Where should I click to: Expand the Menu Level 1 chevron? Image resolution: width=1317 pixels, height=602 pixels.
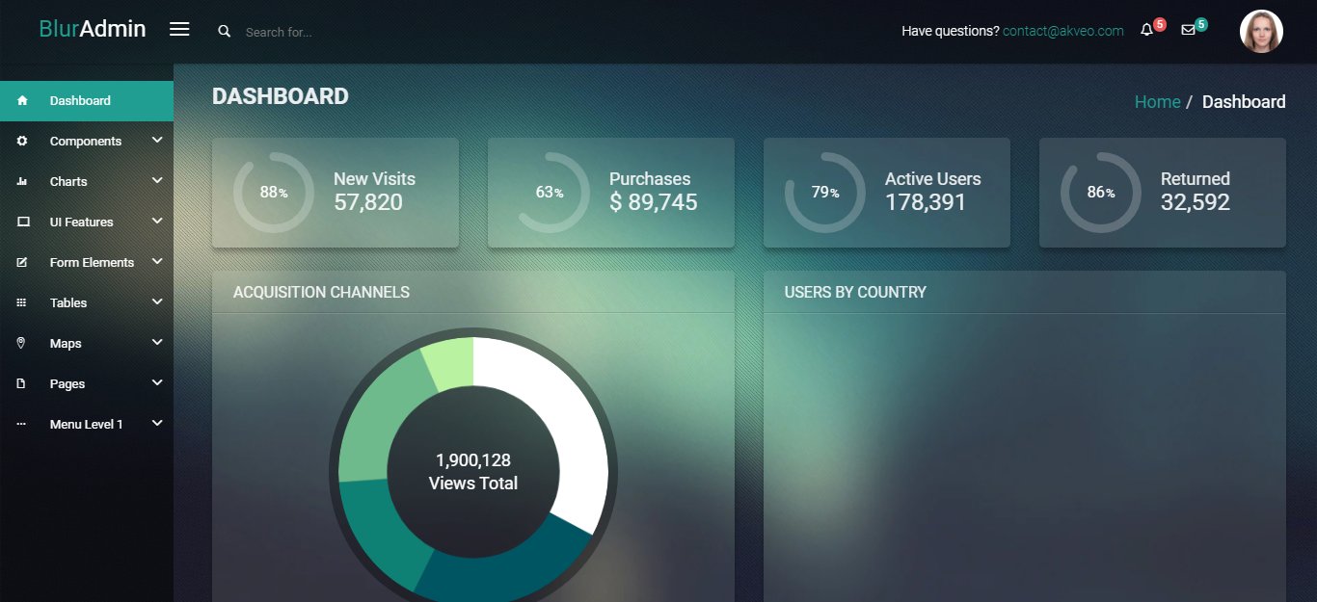157,424
